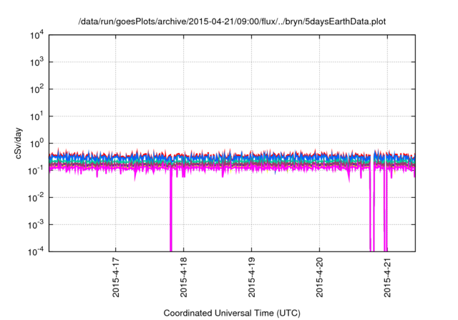Select the cSv/day y-axis label
Screen dimensions: 458x320
[18, 143]
